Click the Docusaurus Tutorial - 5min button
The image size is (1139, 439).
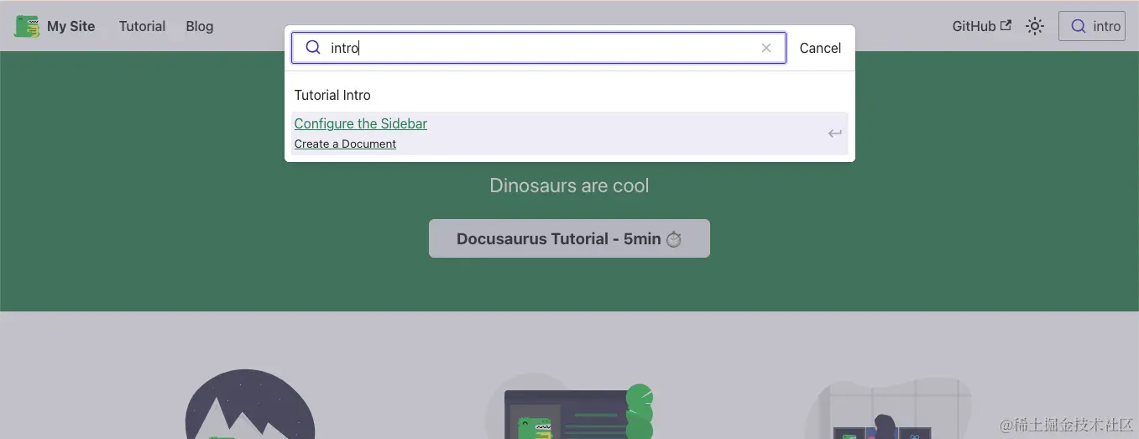(569, 238)
